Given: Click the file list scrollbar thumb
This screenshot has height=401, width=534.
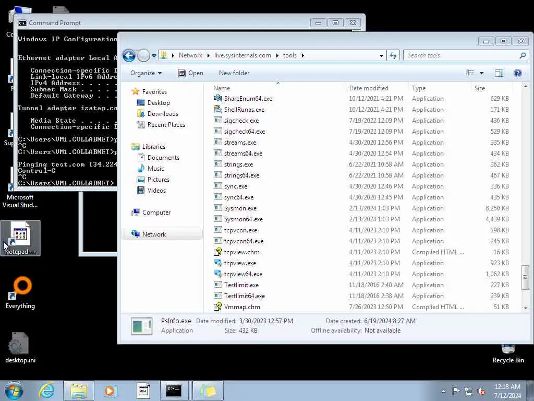Looking at the screenshot, I should (525, 277).
